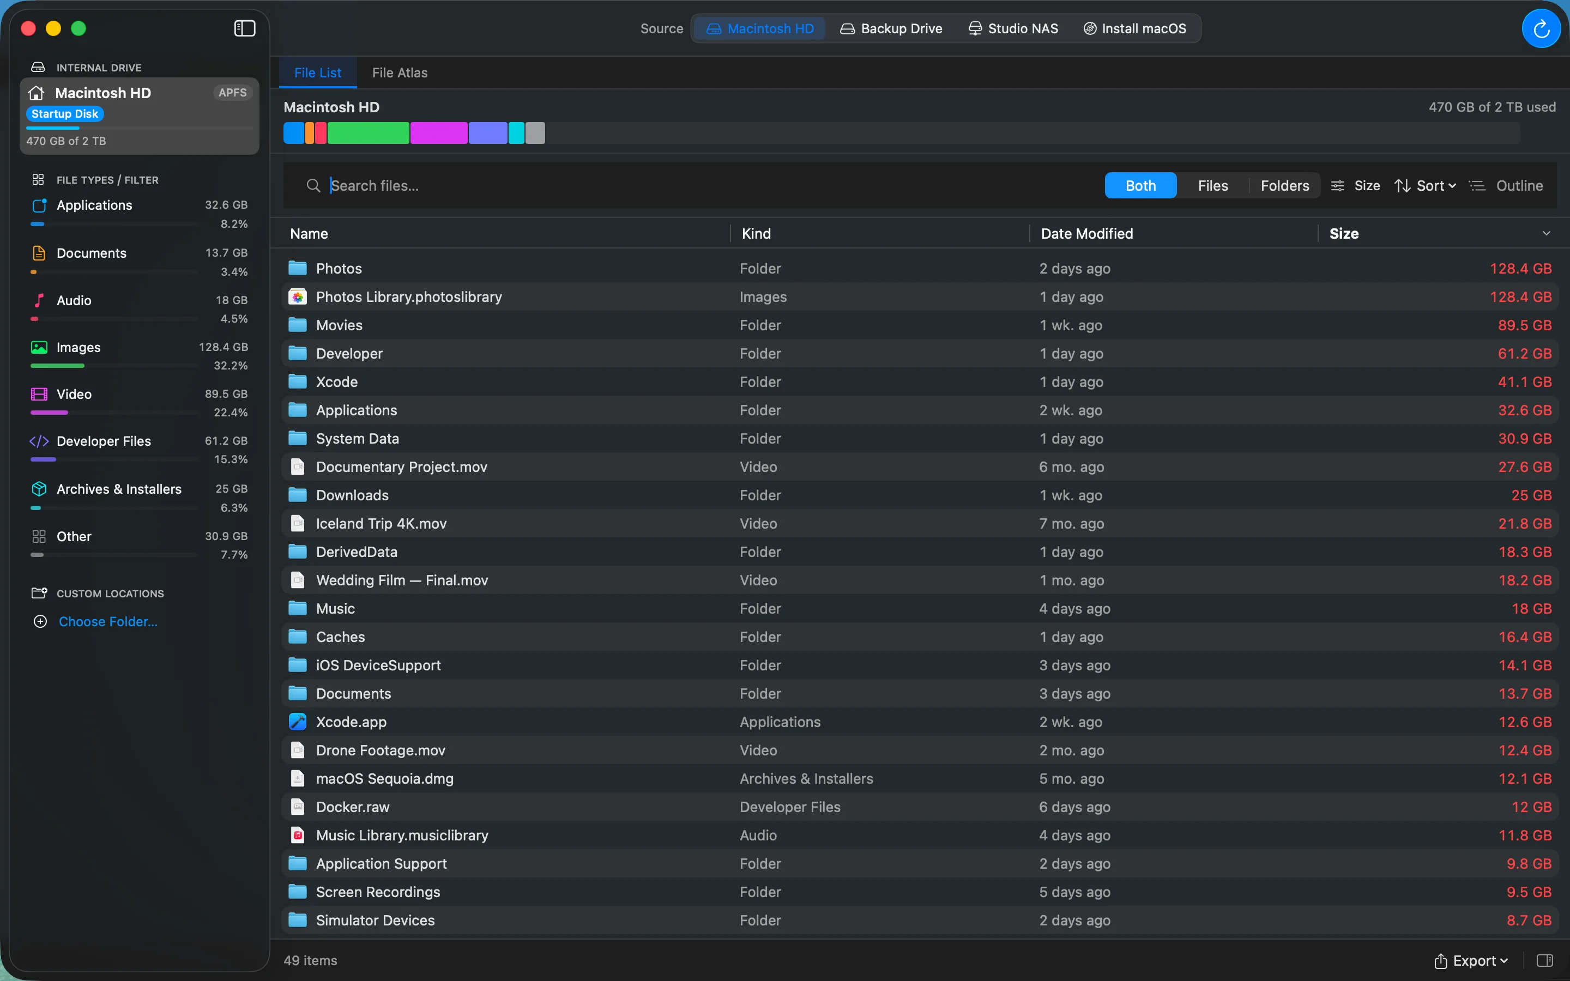Select the Macintosh HD drive in sidebar
The width and height of the screenshot is (1570, 981).
pyautogui.click(x=140, y=116)
